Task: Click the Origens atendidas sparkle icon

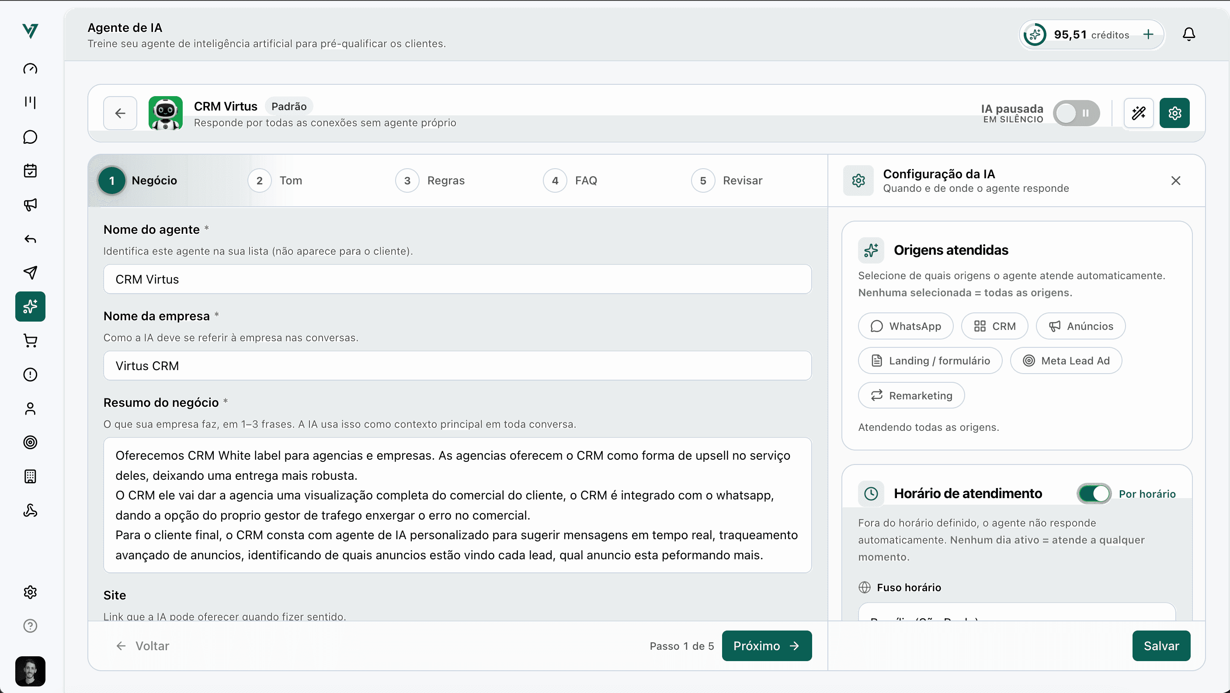Action: 871,250
